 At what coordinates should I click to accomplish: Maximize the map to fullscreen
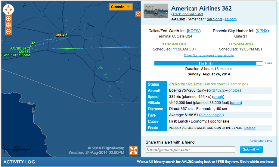pos(133,150)
